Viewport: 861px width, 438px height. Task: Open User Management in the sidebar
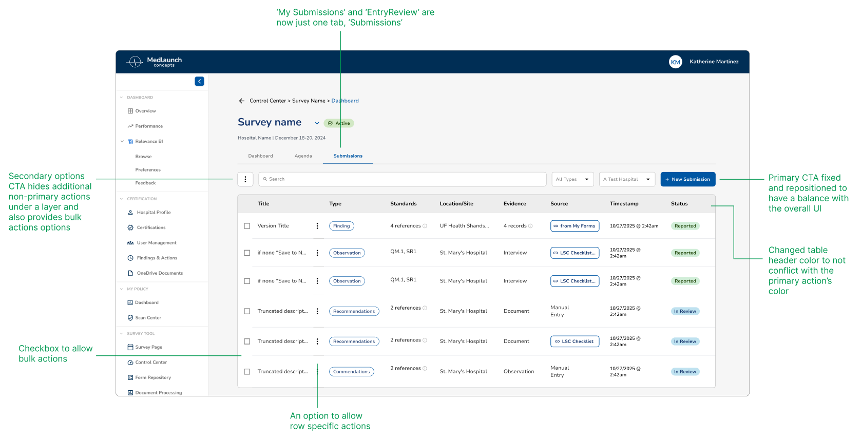152,243
